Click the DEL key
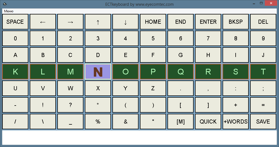Viewport: 279px width, 147px height. [x=263, y=22]
